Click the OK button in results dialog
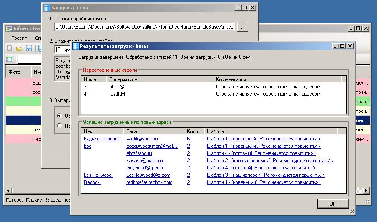This screenshot has height=222, width=377. [x=333, y=204]
